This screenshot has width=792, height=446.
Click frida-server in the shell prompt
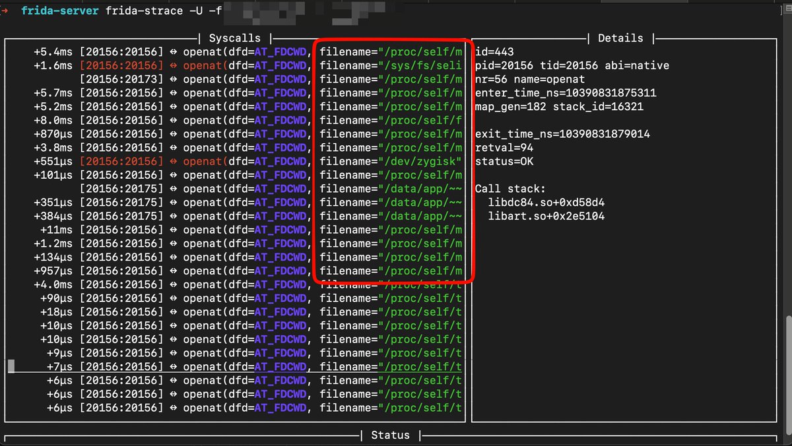[60, 11]
